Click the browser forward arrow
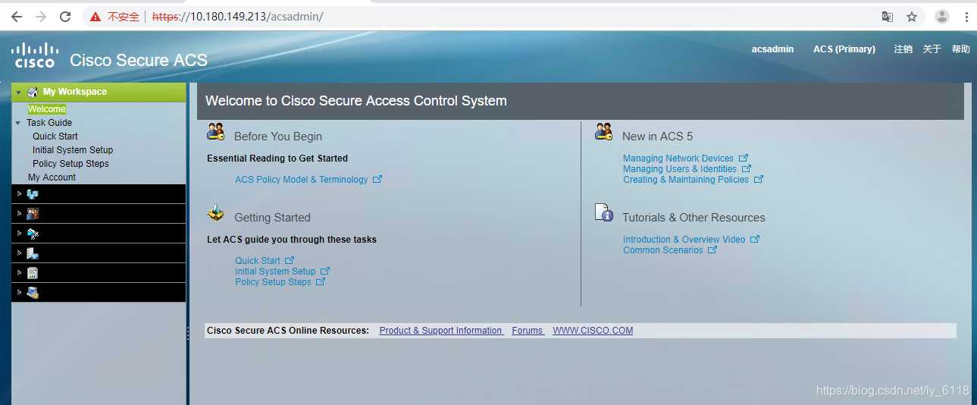977x405 pixels. click(41, 16)
